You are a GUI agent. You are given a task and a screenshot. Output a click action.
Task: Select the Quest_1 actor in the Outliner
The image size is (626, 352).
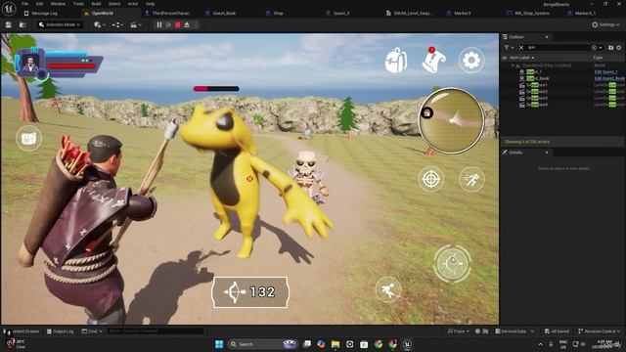tap(534, 71)
